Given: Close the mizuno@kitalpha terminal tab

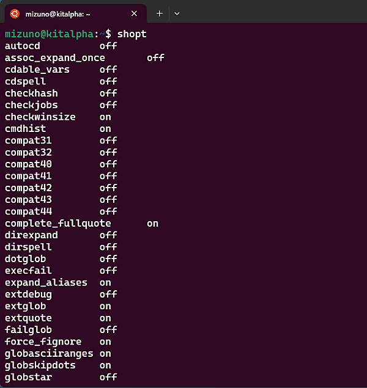Looking at the screenshot, I should [134, 13].
